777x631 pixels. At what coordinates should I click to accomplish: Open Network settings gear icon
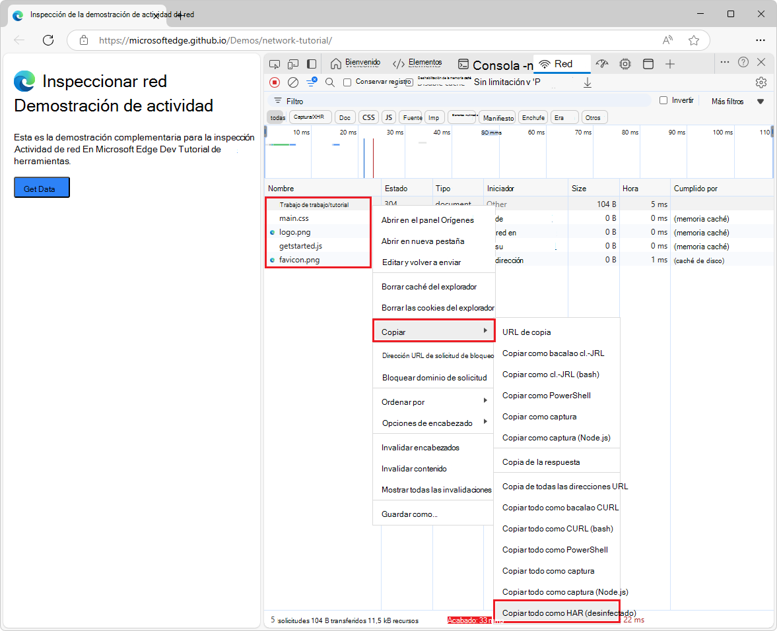tap(761, 82)
